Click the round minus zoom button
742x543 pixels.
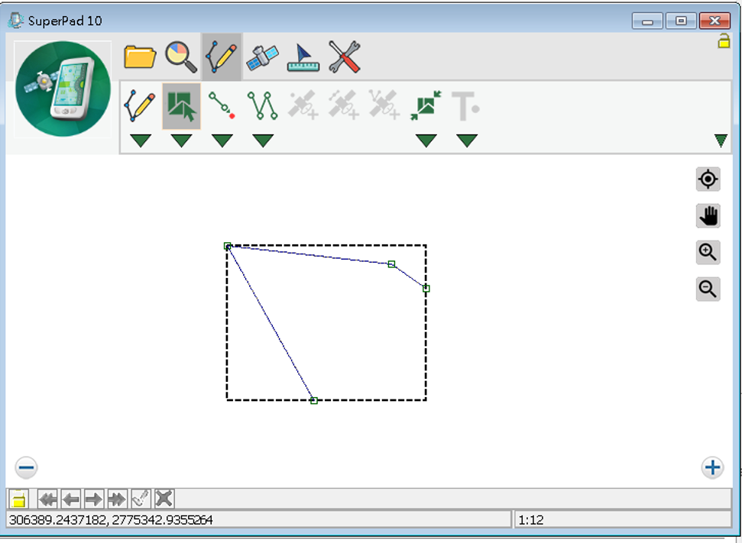tap(27, 468)
